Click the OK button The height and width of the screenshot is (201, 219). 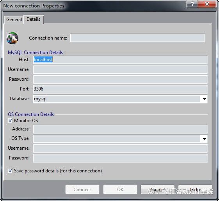click(x=120, y=190)
